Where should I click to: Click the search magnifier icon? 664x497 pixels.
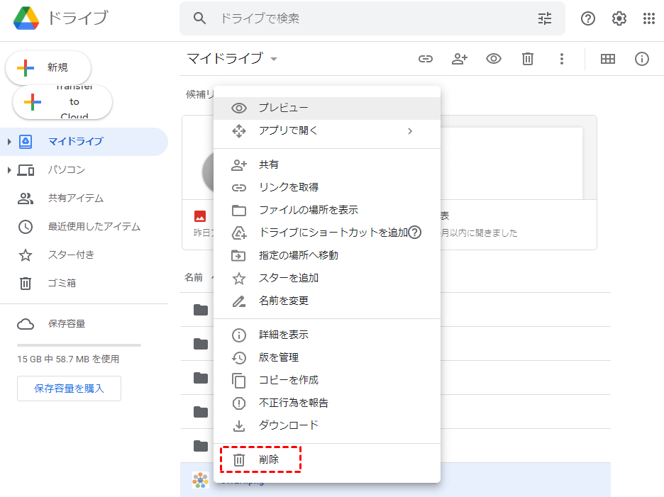(199, 18)
